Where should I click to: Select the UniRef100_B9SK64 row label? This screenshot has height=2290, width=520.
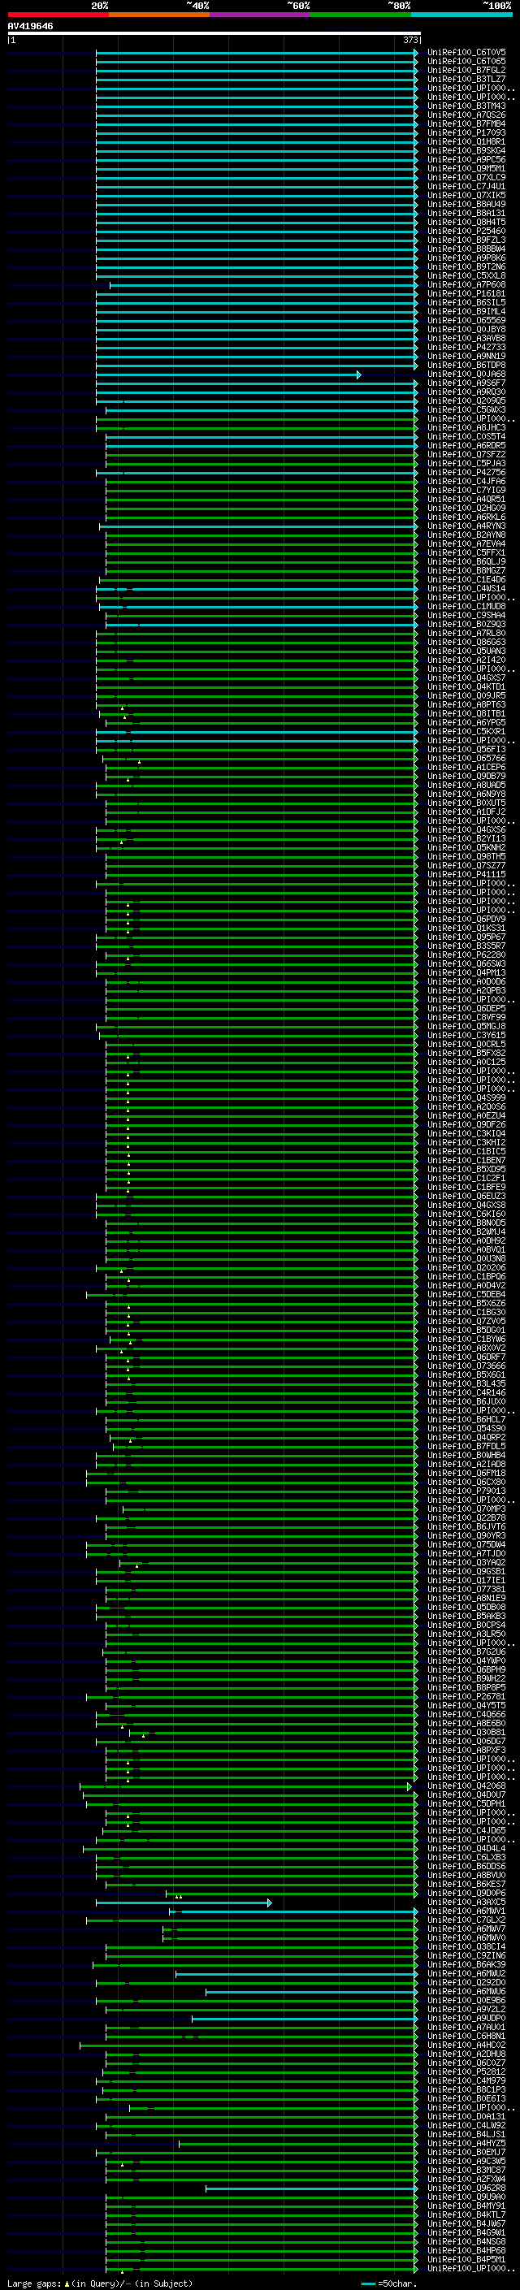(466, 150)
